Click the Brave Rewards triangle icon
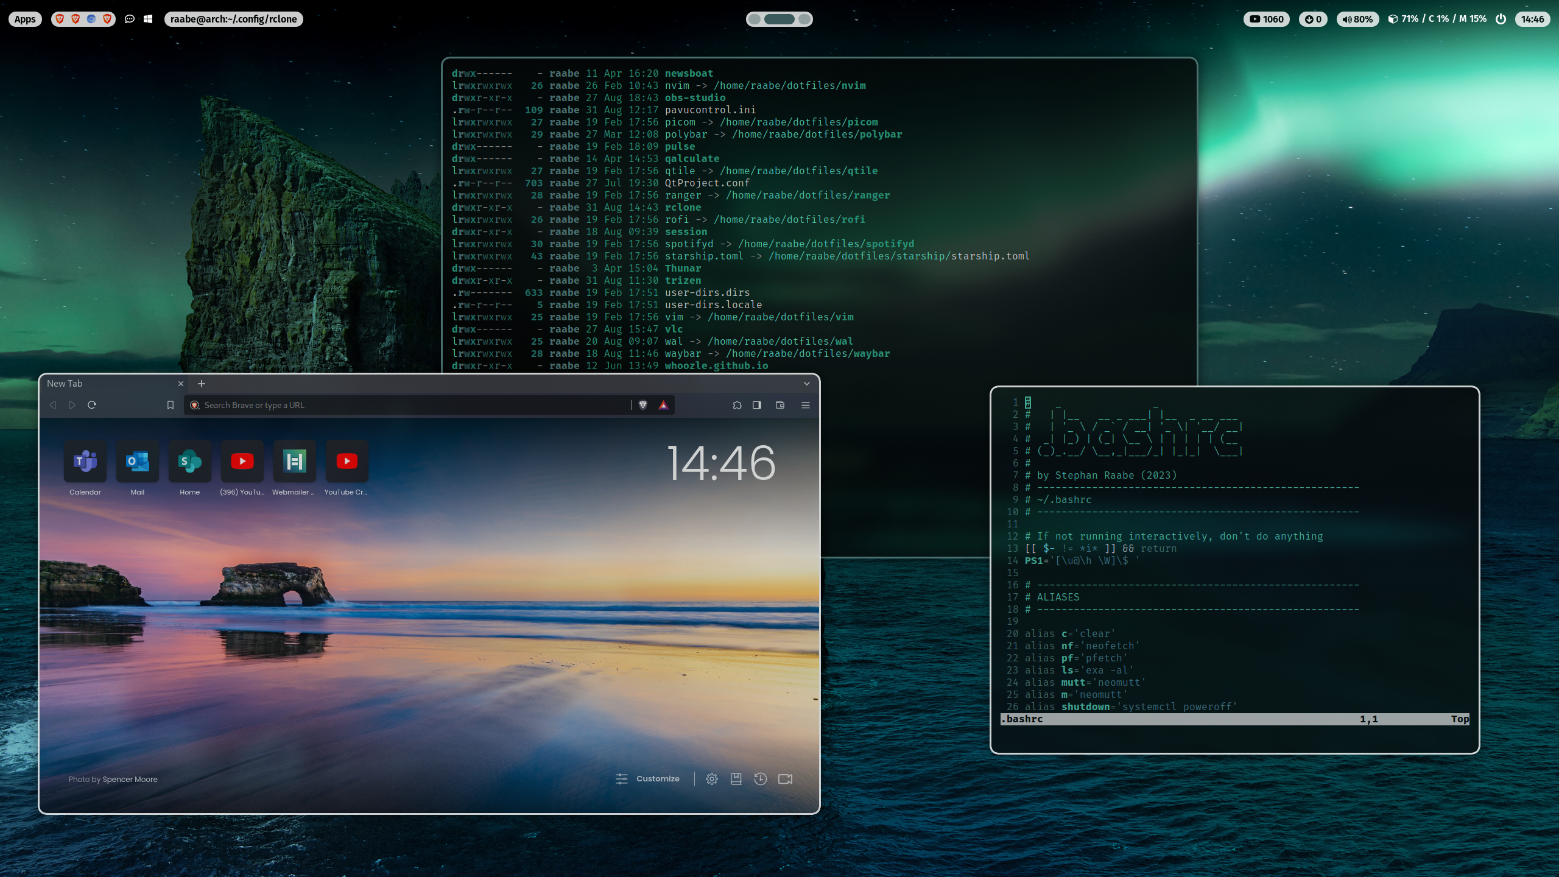The width and height of the screenshot is (1559, 877). (663, 405)
